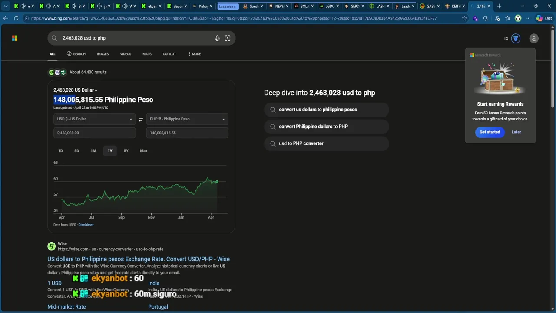Open the soccer ball profile icon

(x=518, y=18)
